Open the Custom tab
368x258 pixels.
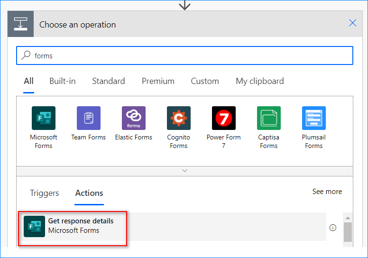pos(205,81)
